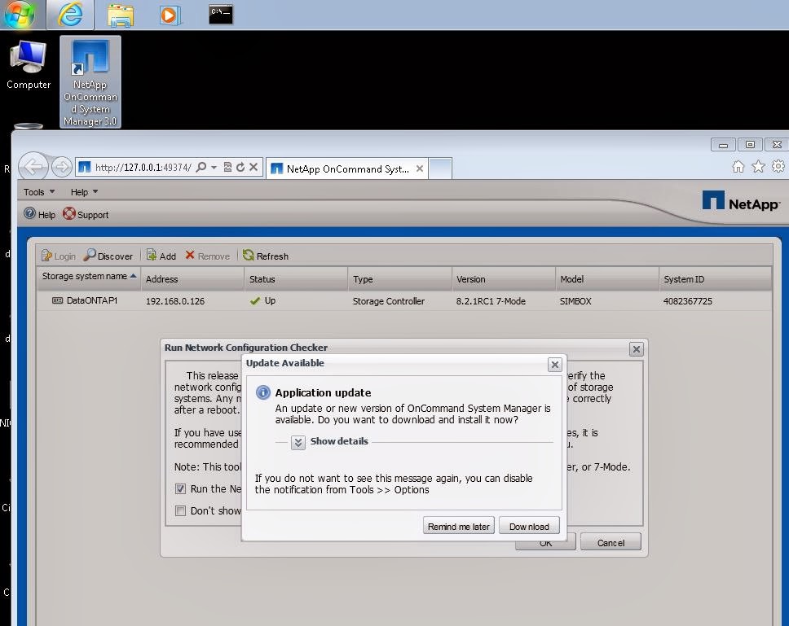
Task: Expand Show details in update dialog
Action: click(x=298, y=442)
